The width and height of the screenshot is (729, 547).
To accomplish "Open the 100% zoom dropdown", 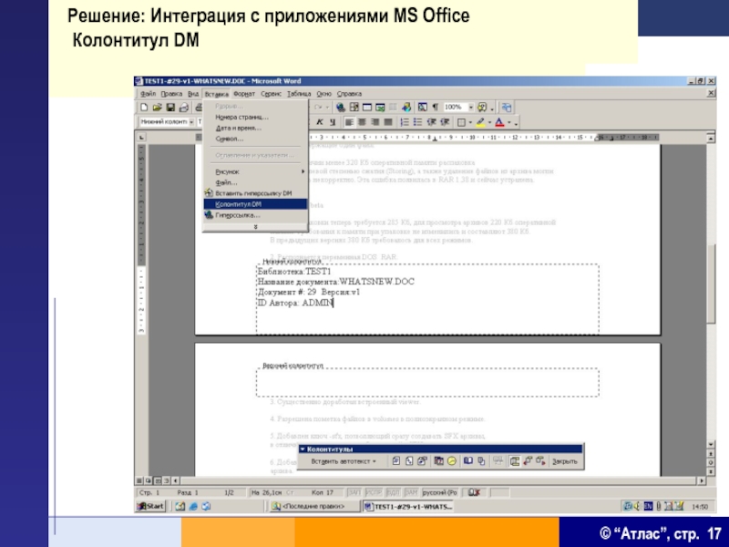I will pos(470,108).
